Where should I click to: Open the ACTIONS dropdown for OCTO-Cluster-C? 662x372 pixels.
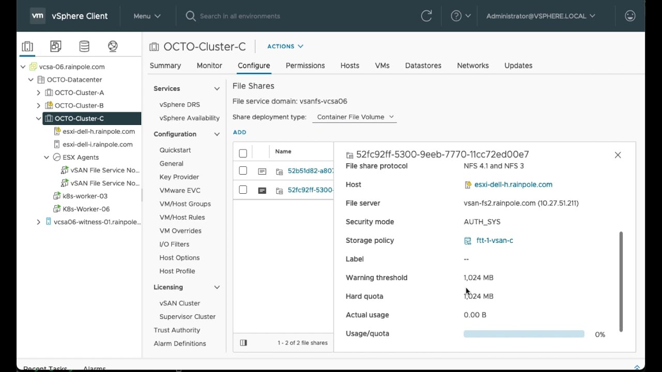click(285, 47)
